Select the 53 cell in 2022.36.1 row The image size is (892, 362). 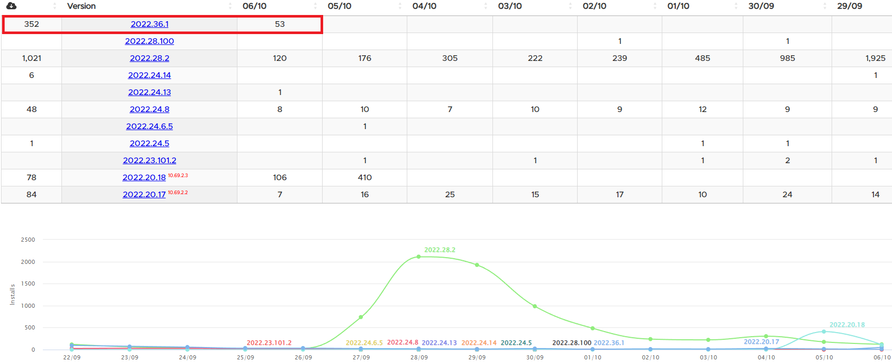coord(280,24)
